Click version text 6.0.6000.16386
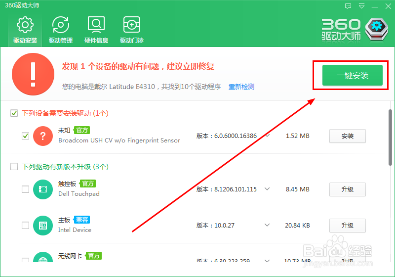This screenshot has width=395, height=277. (x=236, y=136)
